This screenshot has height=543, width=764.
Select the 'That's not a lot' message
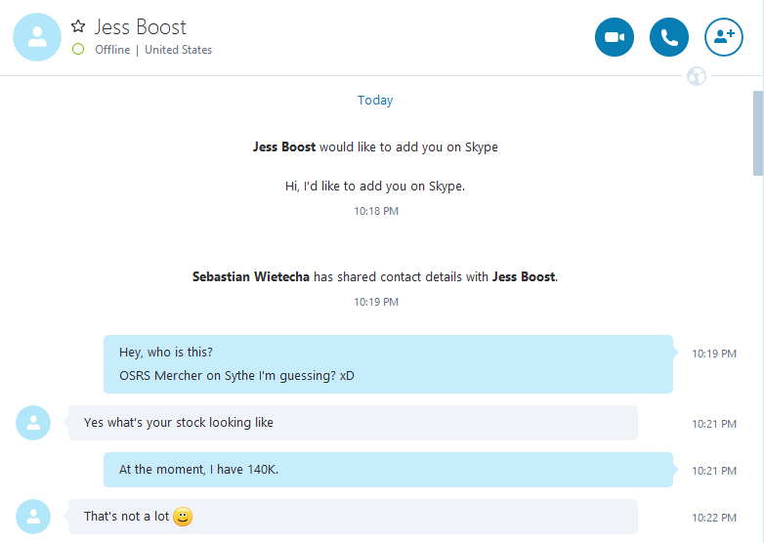click(x=353, y=517)
